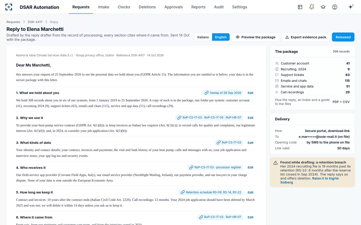Click Export evidence pack button

(x=306, y=37)
